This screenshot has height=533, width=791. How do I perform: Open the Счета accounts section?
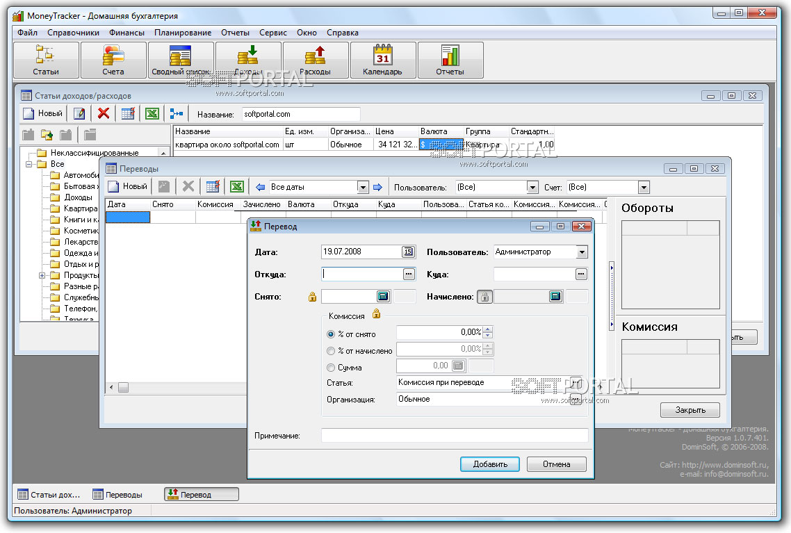click(113, 60)
